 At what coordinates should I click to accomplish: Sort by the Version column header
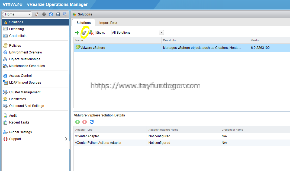point(270,40)
